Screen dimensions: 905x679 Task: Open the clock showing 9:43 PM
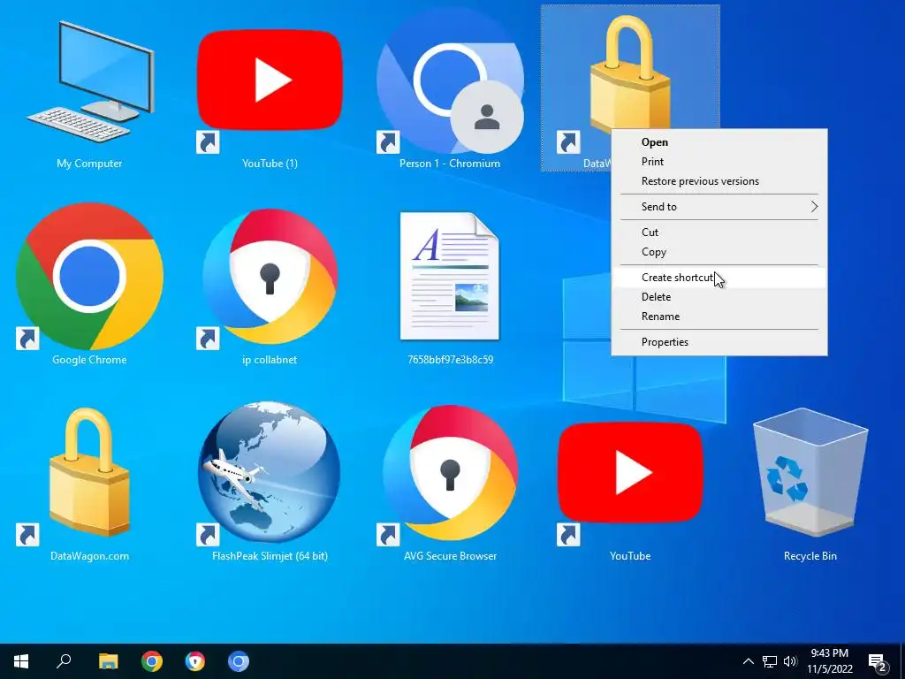pyautogui.click(x=829, y=661)
